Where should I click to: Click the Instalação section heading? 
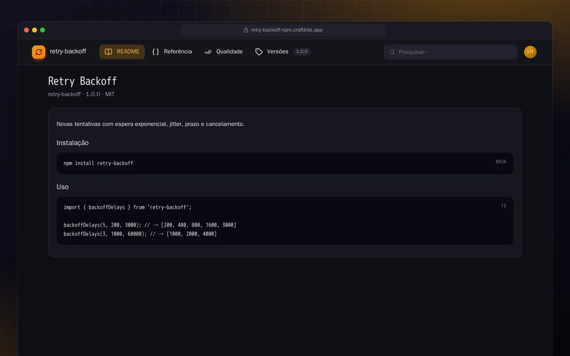point(73,143)
